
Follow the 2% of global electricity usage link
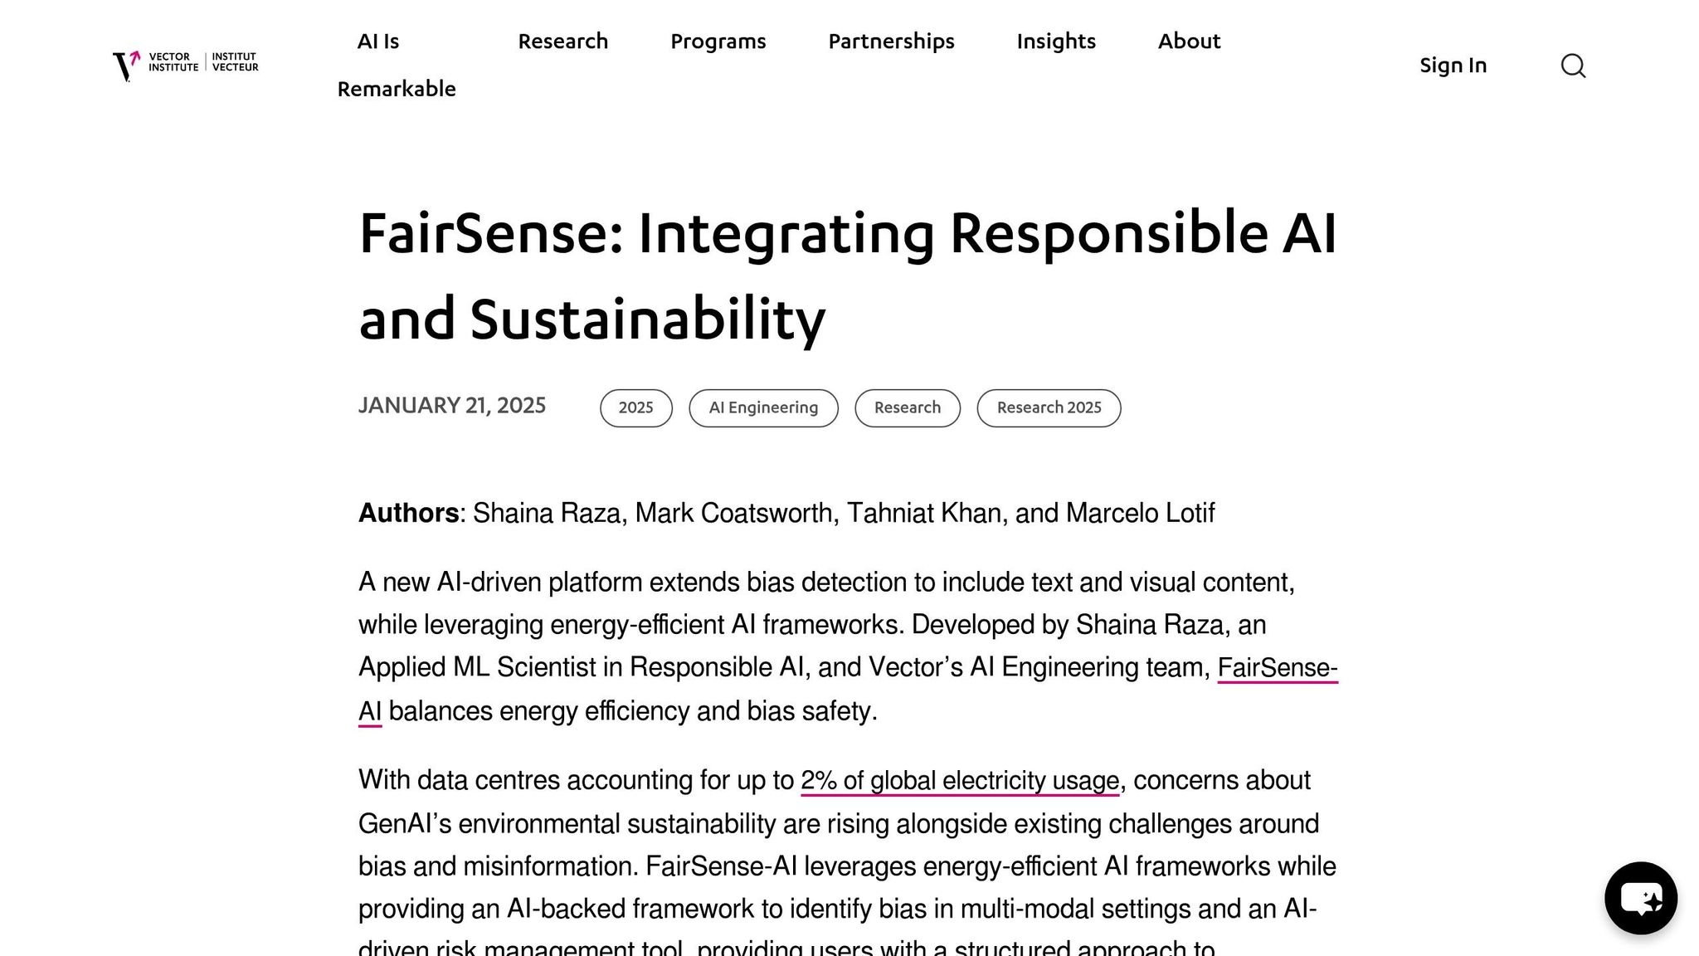(960, 782)
